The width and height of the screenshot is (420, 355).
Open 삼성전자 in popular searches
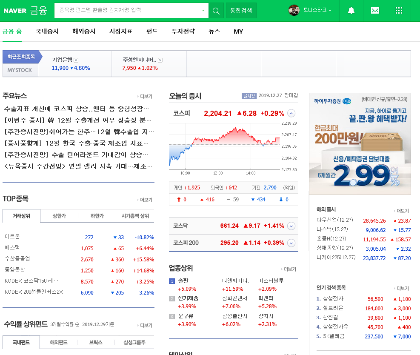coord(333,299)
